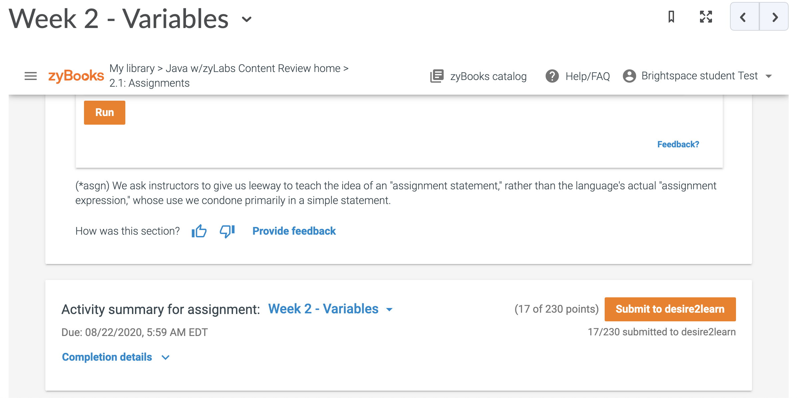
Task: Go to Java w/zyLabs Content Review home
Action: (253, 68)
